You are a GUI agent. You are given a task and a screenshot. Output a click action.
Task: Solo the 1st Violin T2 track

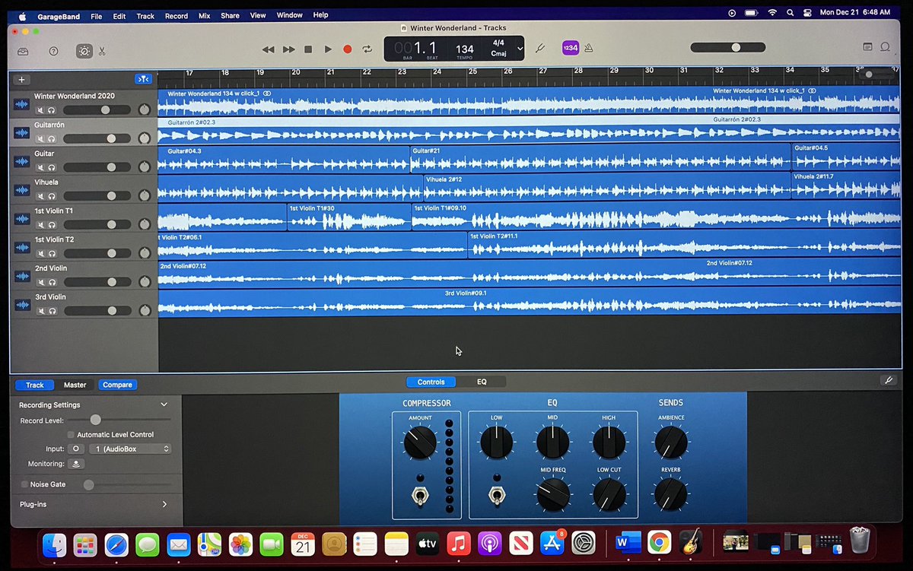pos(52,253)
